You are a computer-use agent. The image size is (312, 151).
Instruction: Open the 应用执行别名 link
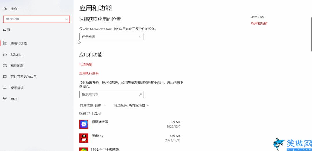point(89,73)
